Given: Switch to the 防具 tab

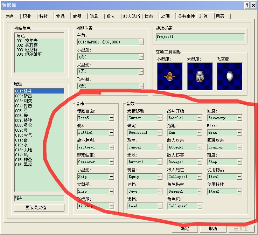Looking at the screenshot, I should pos(96,16).
